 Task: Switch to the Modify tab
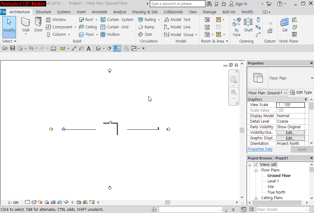[x=247, y=12]
